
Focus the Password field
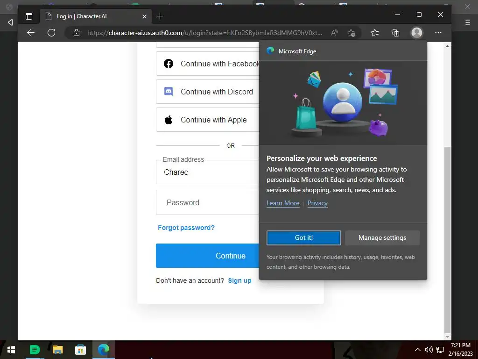click(x=208, y=202)
